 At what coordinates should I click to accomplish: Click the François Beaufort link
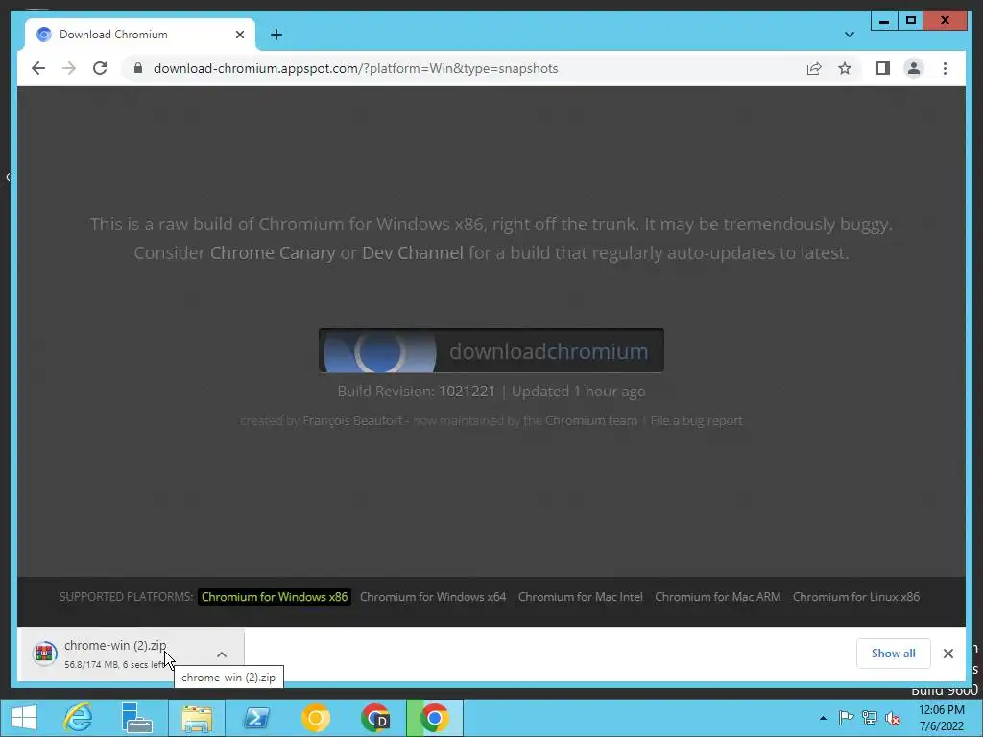(x=352, y=421)
